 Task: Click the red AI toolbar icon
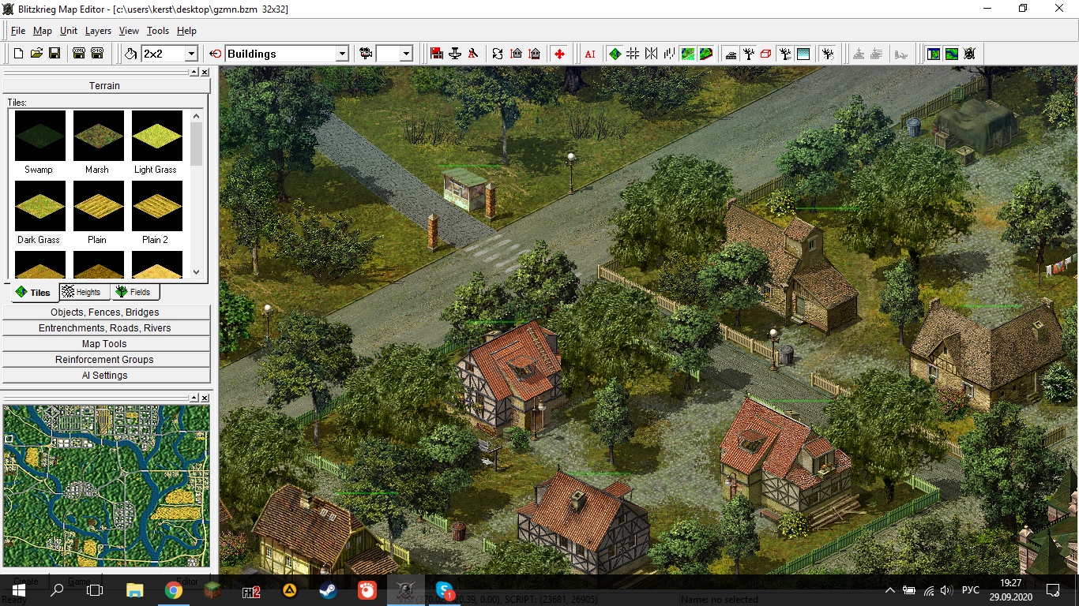pyautogui.click(x=590, y=54)
